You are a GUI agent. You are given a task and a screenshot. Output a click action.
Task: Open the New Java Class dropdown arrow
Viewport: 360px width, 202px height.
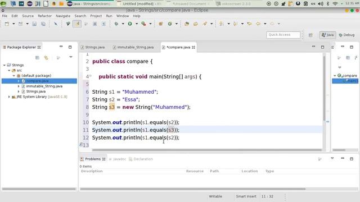[x=177, y=24]
